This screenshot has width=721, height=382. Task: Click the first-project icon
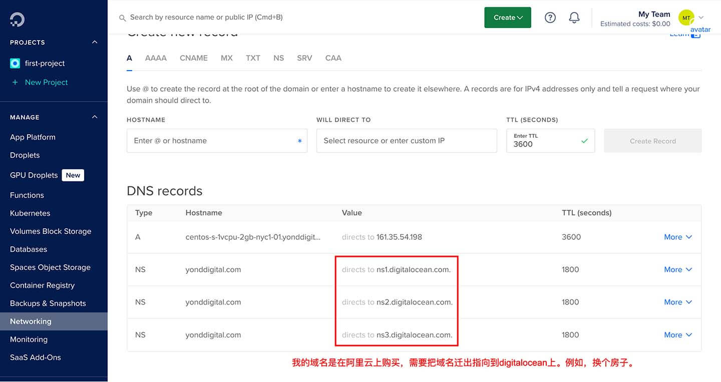pos(15,63)
